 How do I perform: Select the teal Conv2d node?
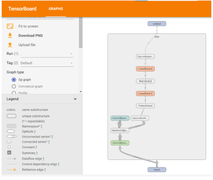point(120,118)
